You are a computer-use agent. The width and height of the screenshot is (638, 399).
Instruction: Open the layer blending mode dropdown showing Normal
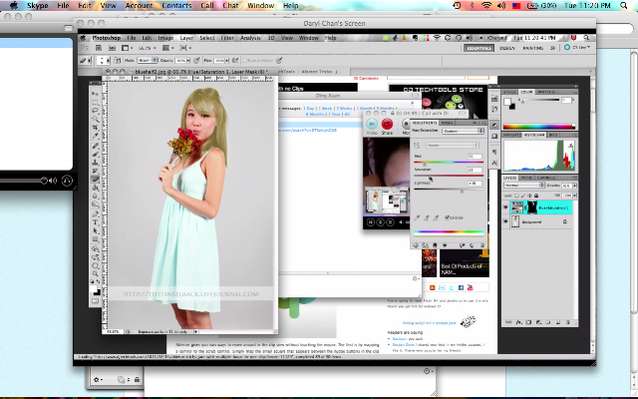[524, 186]
